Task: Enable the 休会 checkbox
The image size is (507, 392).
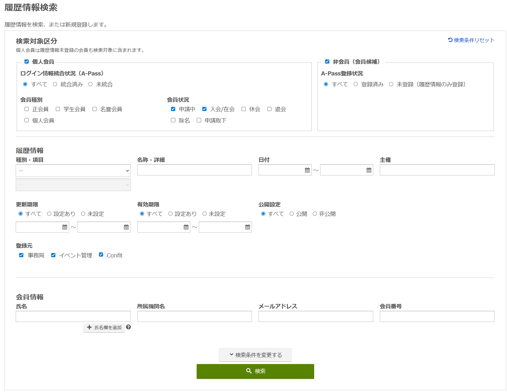Action: coord(243,109)
